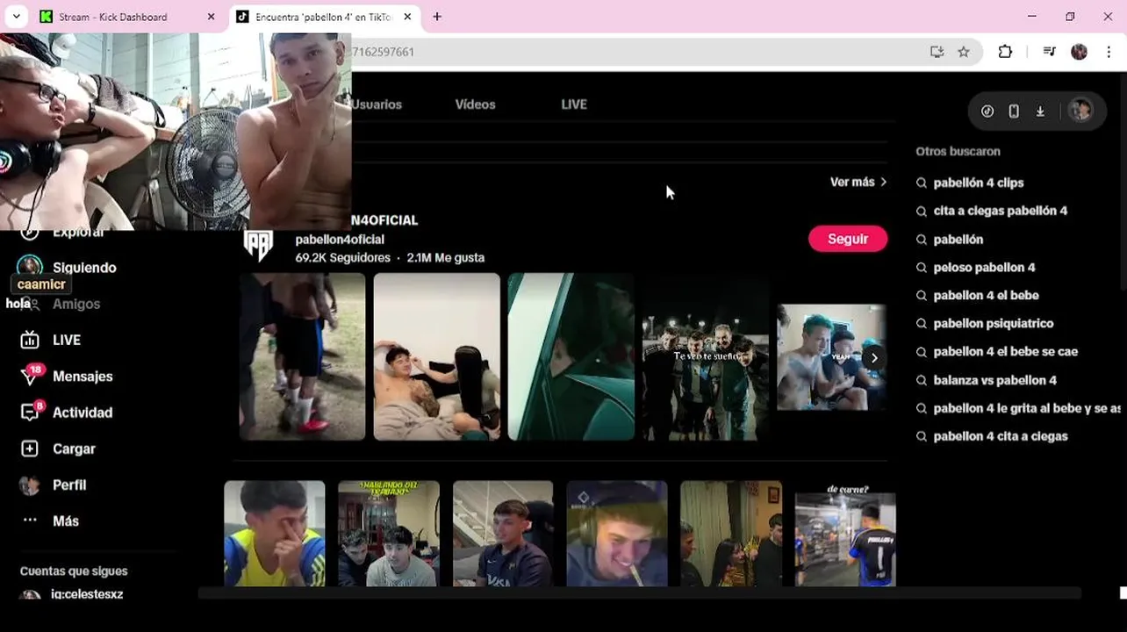Open the Más three-dots icon

[30, 521]
